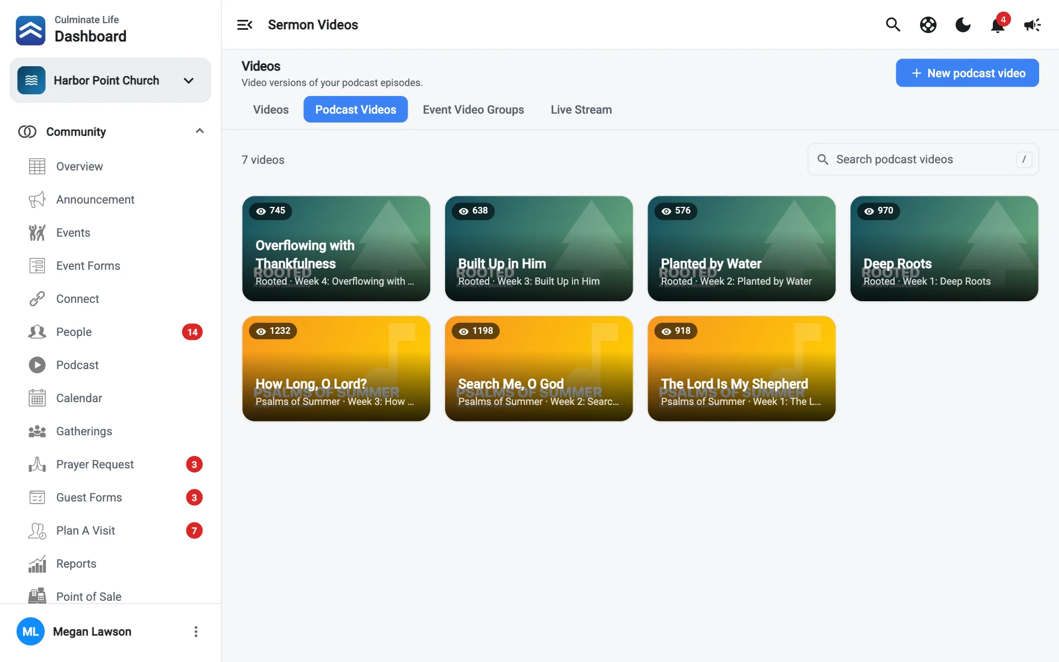Open the Connect sidebar item
Image resolution: width=1059 pixels, height=662 pixels.
click(110, 299)
